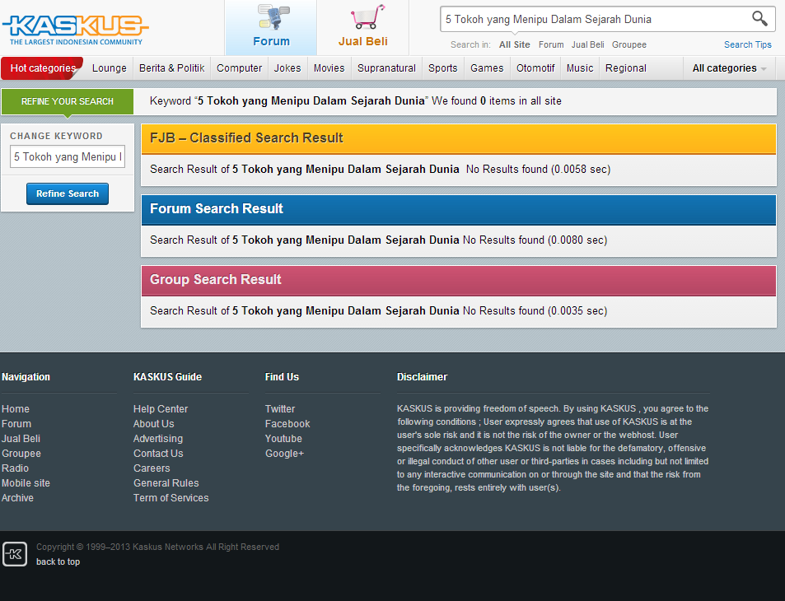This screenshot has width=785, height=601.
Task: Visit the Google+ link
Action: point(285,454)
